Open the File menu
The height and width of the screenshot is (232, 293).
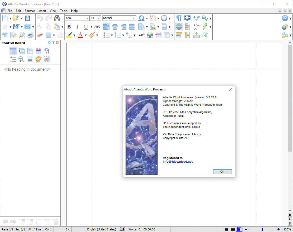click(10, 11)
